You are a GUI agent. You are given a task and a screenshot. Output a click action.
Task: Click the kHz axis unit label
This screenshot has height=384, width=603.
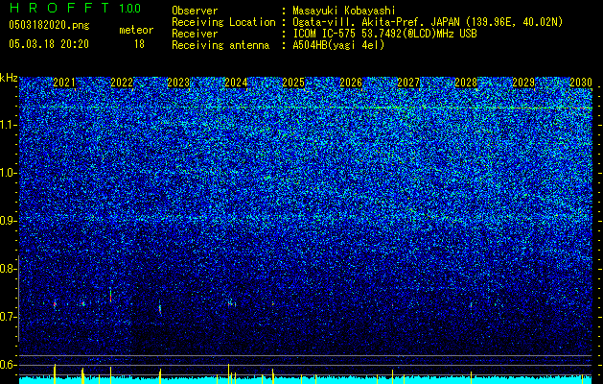coord(9,78)
